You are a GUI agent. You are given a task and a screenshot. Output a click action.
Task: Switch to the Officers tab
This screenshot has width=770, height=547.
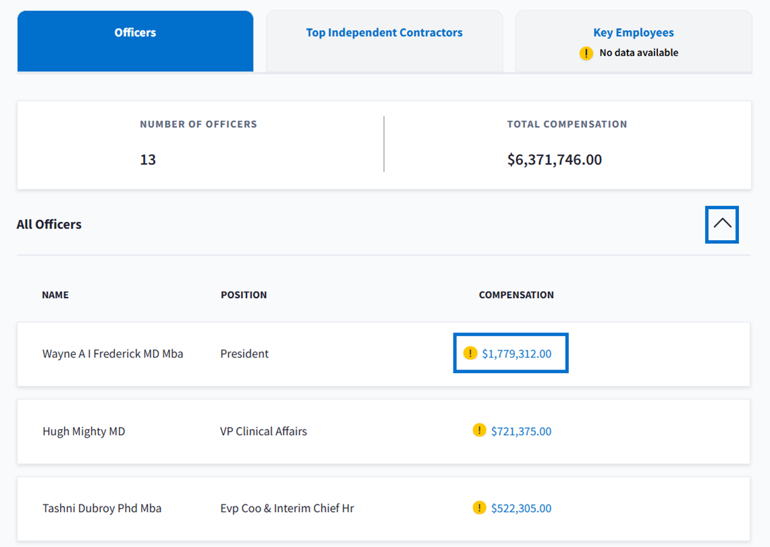tap(135, 32)
